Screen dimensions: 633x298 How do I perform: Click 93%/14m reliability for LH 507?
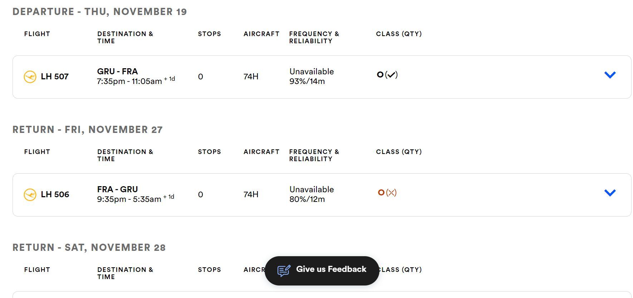307,81
